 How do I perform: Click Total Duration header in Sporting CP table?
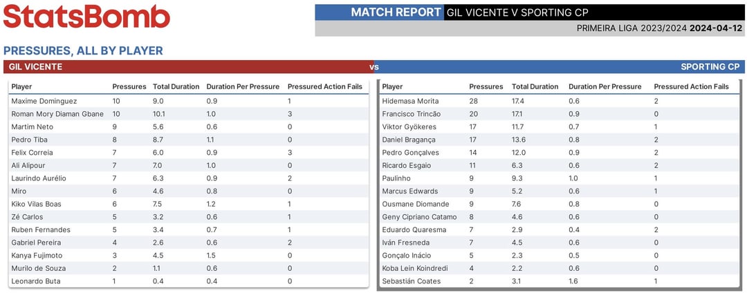pyautogui.click(x=535, y=87)
